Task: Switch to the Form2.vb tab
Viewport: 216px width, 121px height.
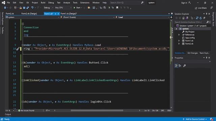Action: click(x=10, y=14)
